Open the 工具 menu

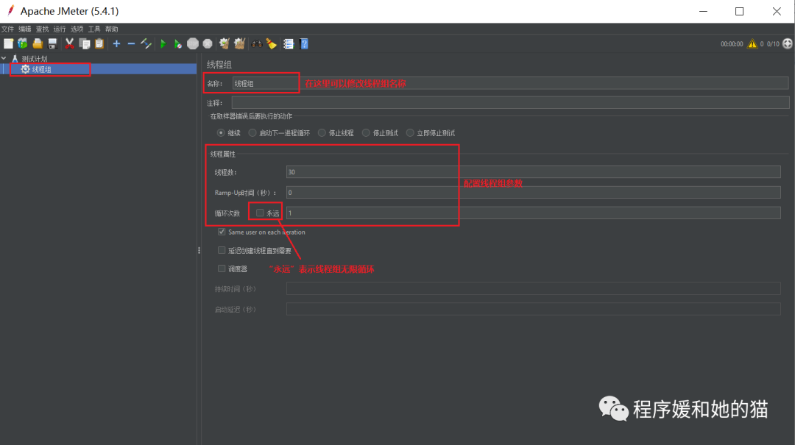tap(94, 29)
